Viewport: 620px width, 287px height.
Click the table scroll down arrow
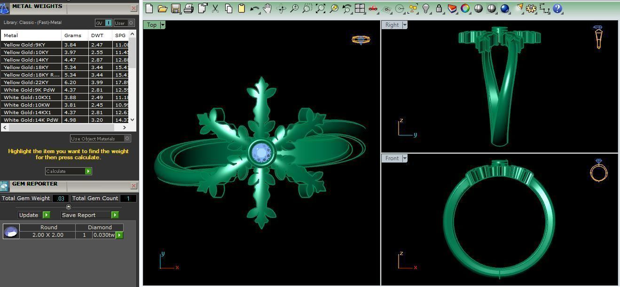(x=132, y=120)
